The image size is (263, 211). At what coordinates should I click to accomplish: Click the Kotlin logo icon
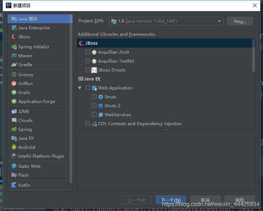pyautogui.click(x=14, y=185)
